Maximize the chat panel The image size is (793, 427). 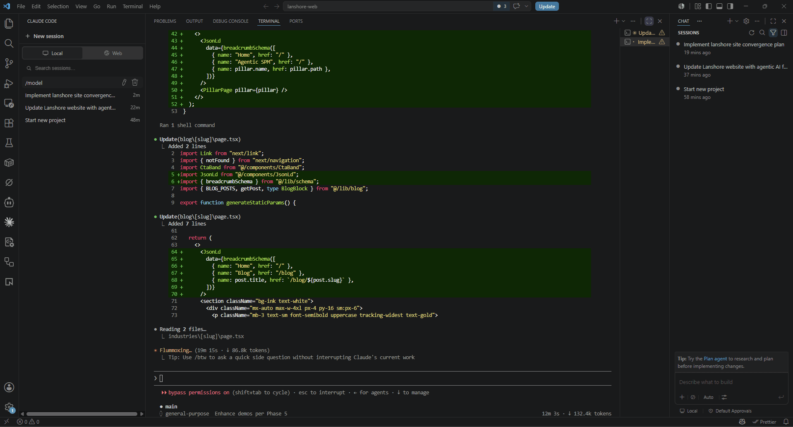pos(773,21)
